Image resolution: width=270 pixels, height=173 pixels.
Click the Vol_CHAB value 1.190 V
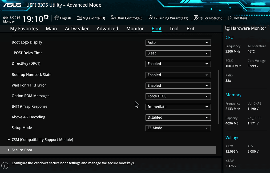tap(253, 109)
